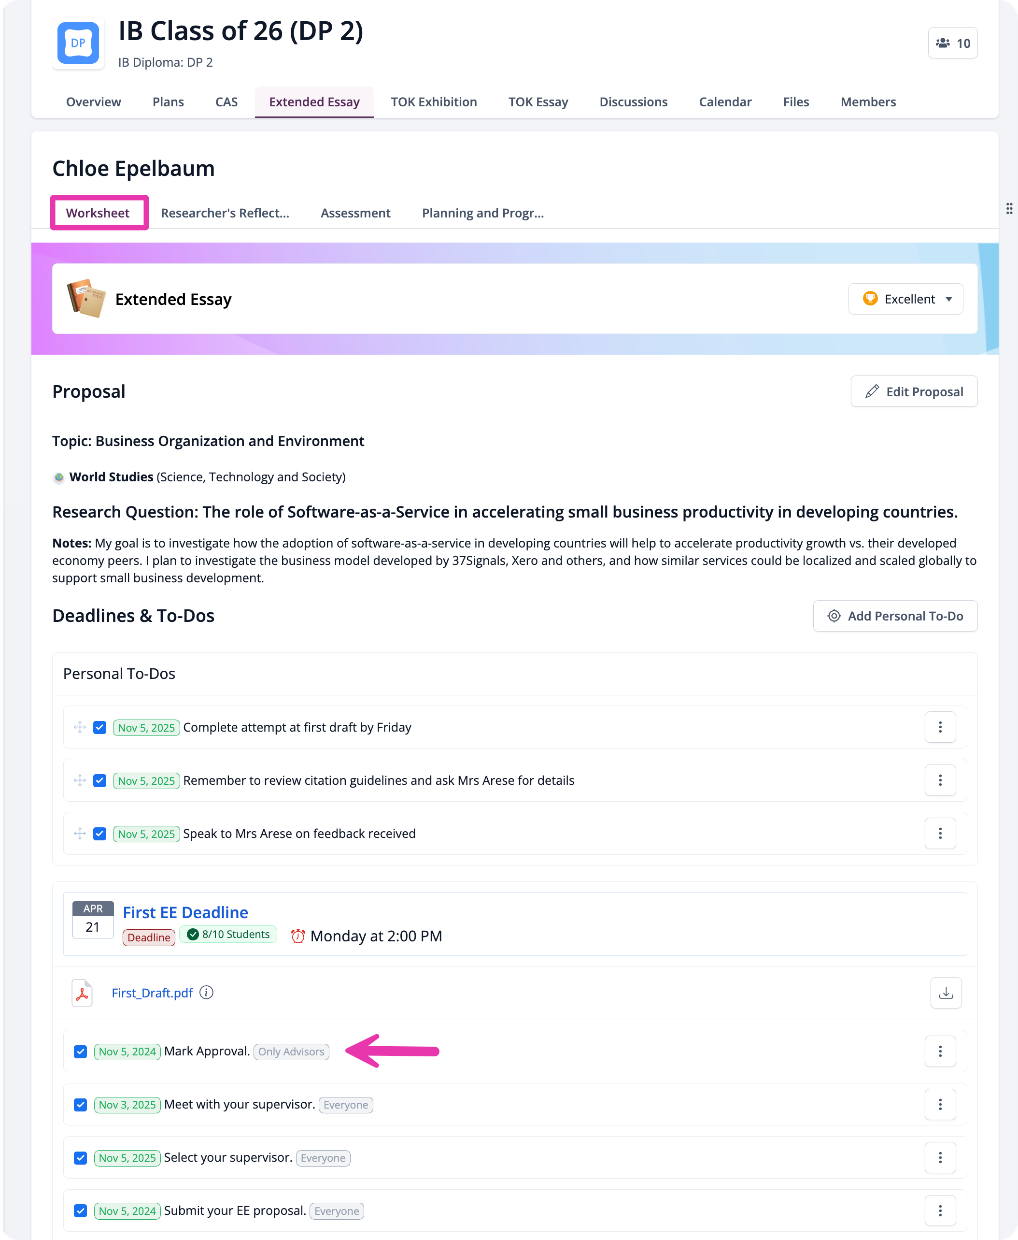Expand options for Submit your EE proposal task
This screenshot has height=1240, width=1018.
940,1211
